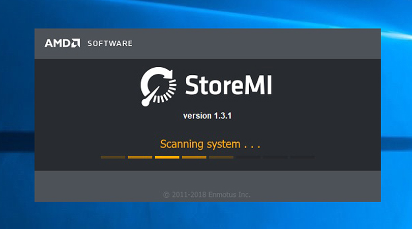412x229 pixels.
Task: Click the version 1.3.1 label
Action: point(208,116)
